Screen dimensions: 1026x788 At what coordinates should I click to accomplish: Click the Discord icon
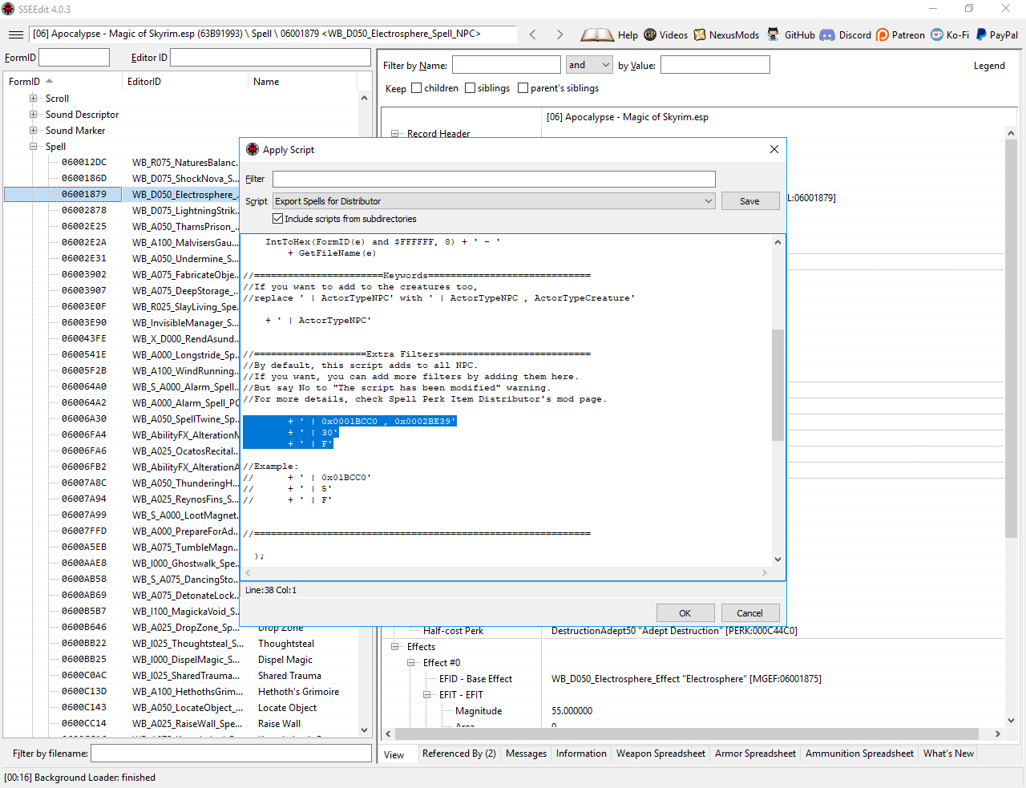[827, 34]
